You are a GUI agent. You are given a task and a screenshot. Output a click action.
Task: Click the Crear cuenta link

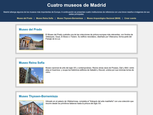130,18
